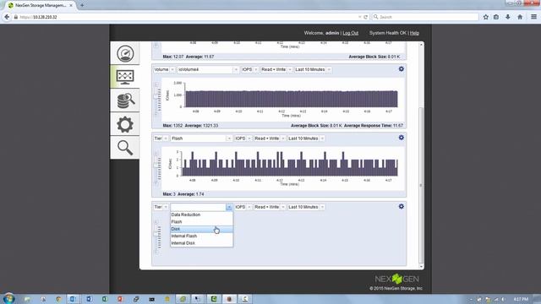Open gear settings for the bottom empty chart

[401, 206]
